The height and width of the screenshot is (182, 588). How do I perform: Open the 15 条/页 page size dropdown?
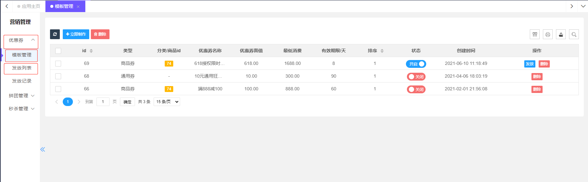[167, 102]
